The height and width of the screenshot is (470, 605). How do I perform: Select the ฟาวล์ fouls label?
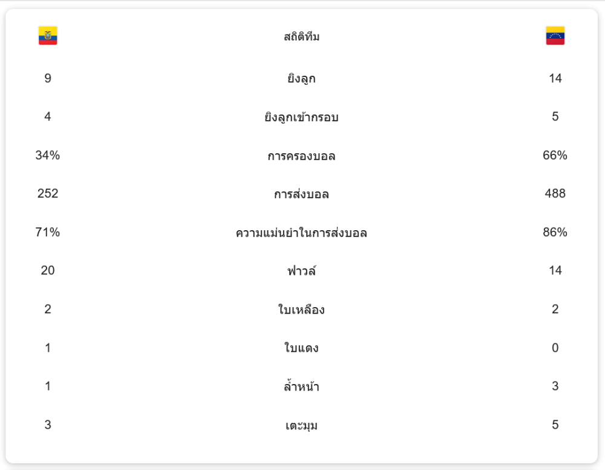click(301, 271)
